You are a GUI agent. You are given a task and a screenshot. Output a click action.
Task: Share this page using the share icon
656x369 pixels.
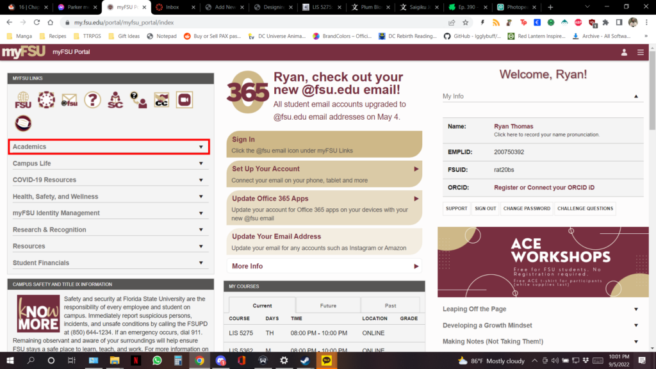tap(452, 22)
